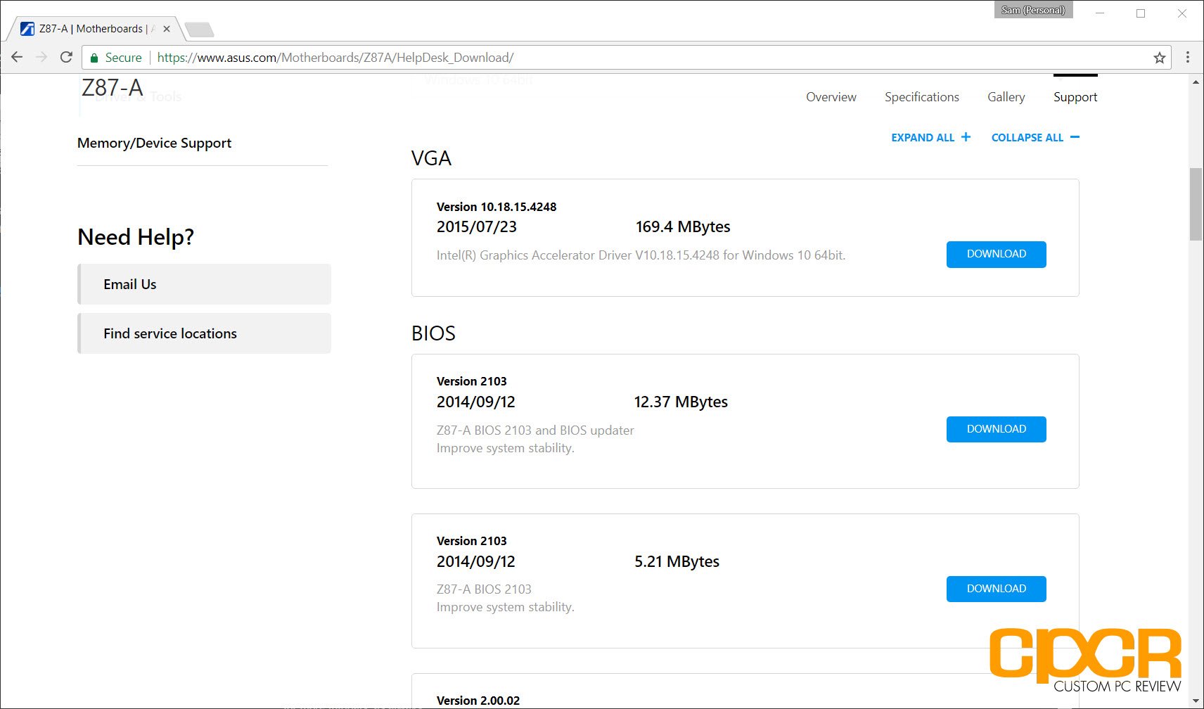Viewport: 1204px width, 709px height.
Task: Click the Email Us button
Action: click(x=204, y=284)
